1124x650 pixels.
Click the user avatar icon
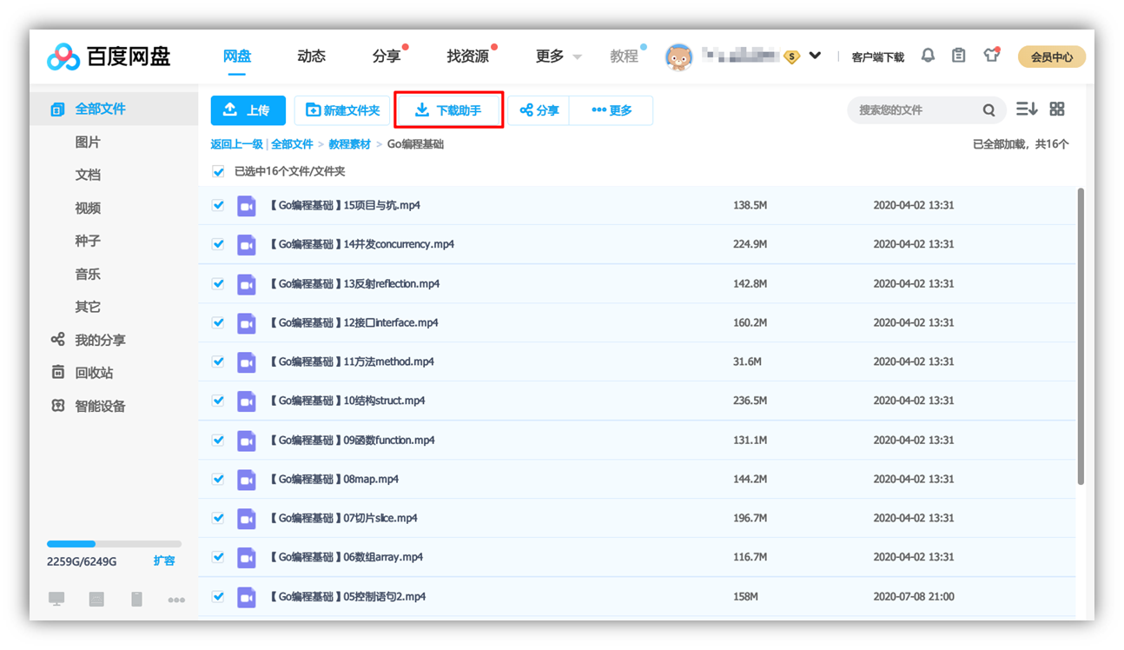tap(678, 56)
